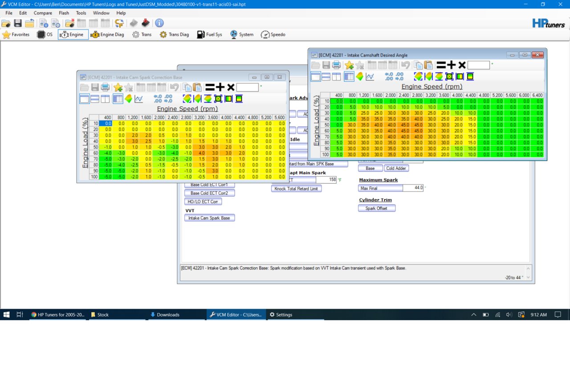Open the Flash menu

coord(64,13)
